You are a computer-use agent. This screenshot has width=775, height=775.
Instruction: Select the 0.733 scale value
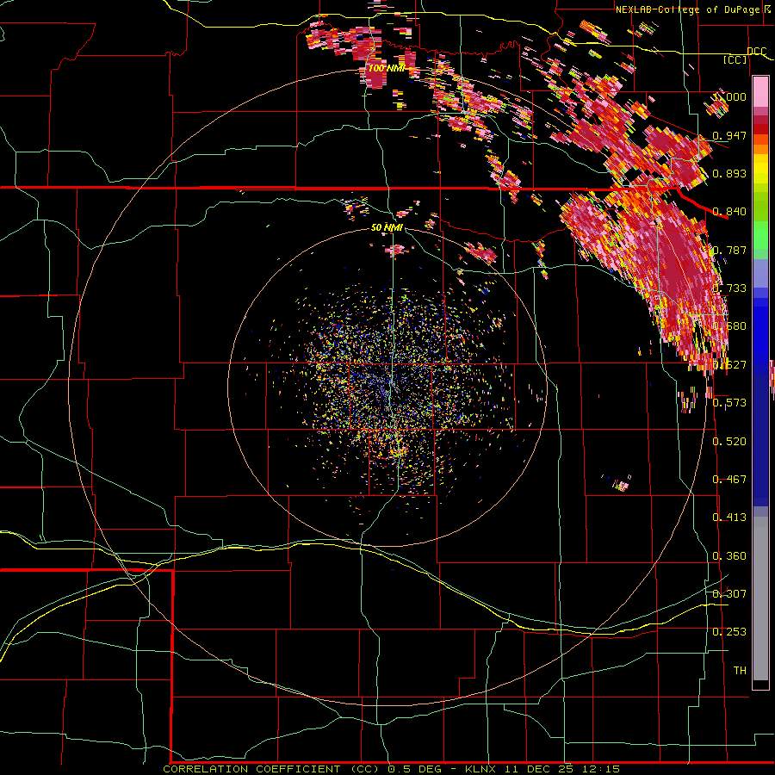point(729,288)
